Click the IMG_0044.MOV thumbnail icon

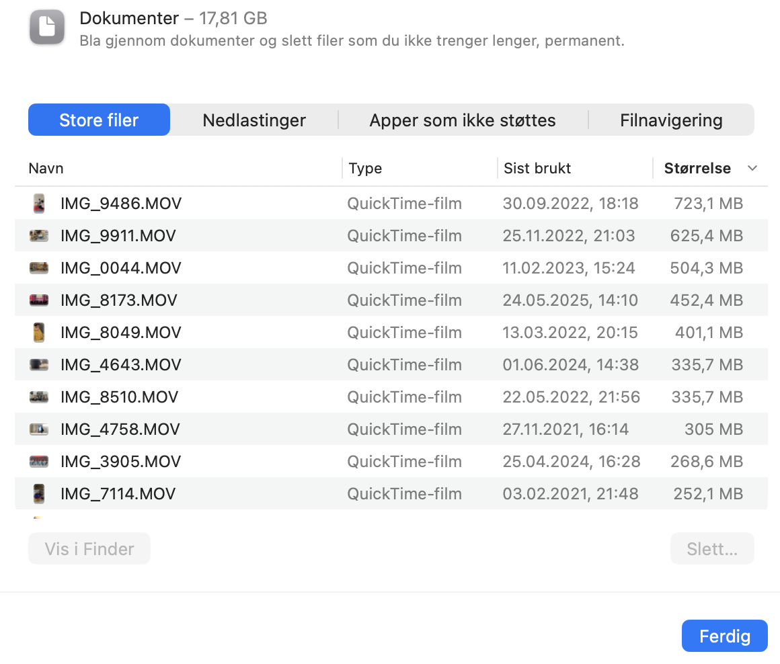tap(39, 268)
